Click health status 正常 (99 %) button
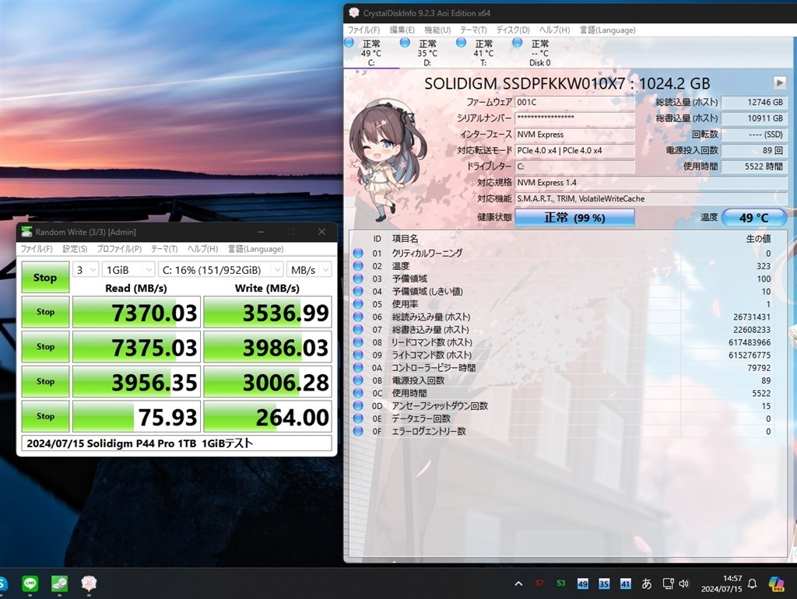 pos(575,218)
